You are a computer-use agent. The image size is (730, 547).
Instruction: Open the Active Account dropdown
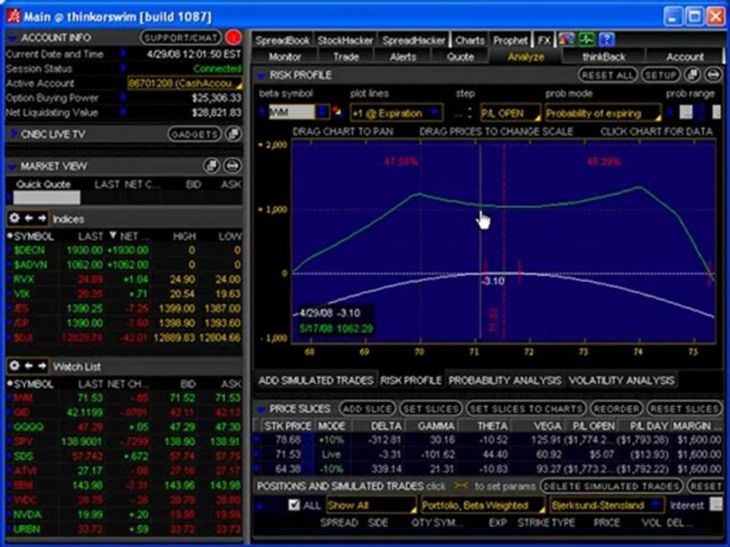click(184, 84)
